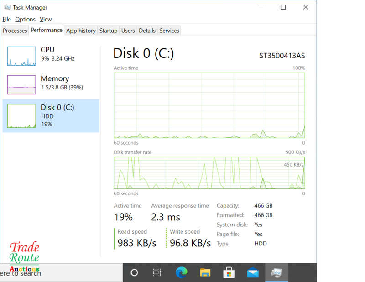
Task: Select the Memory performance graph thumbnail
Action: click(21, 85)
